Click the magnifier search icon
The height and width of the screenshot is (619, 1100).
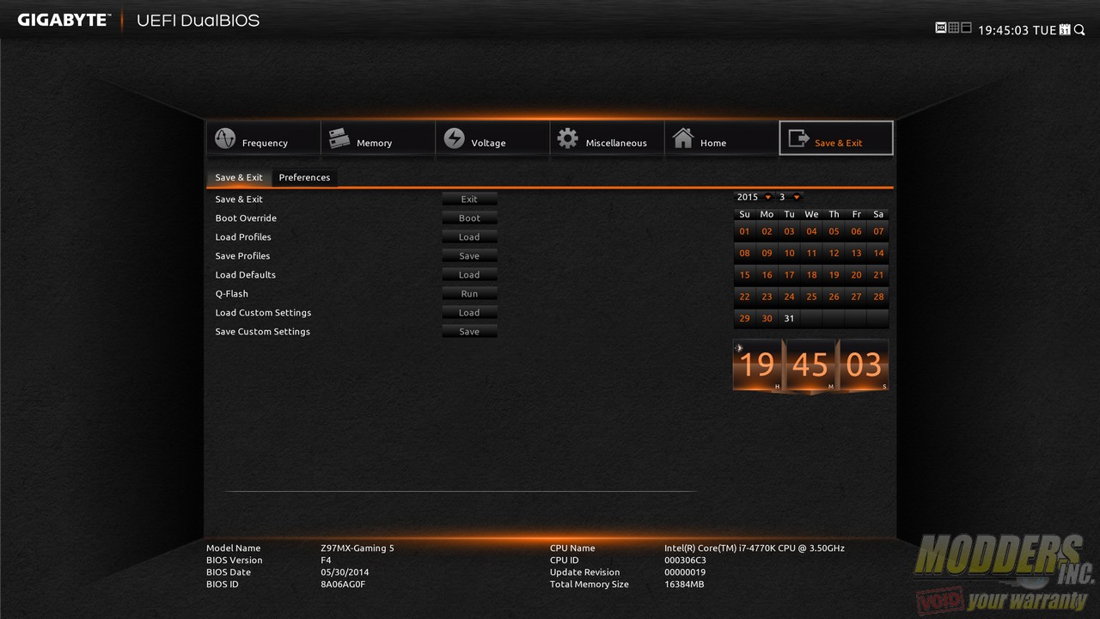click(1079, 30)
